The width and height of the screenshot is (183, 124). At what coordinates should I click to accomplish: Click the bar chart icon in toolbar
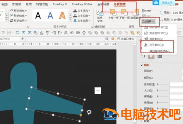pyautogui.click(x=42, y=33)
